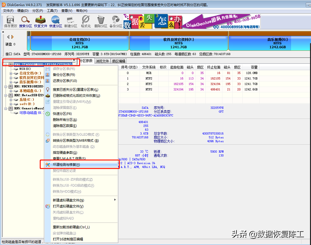Click the 保存更改 toolbar icon
This screenshot has width=311, height=245.
click(10, 22)
